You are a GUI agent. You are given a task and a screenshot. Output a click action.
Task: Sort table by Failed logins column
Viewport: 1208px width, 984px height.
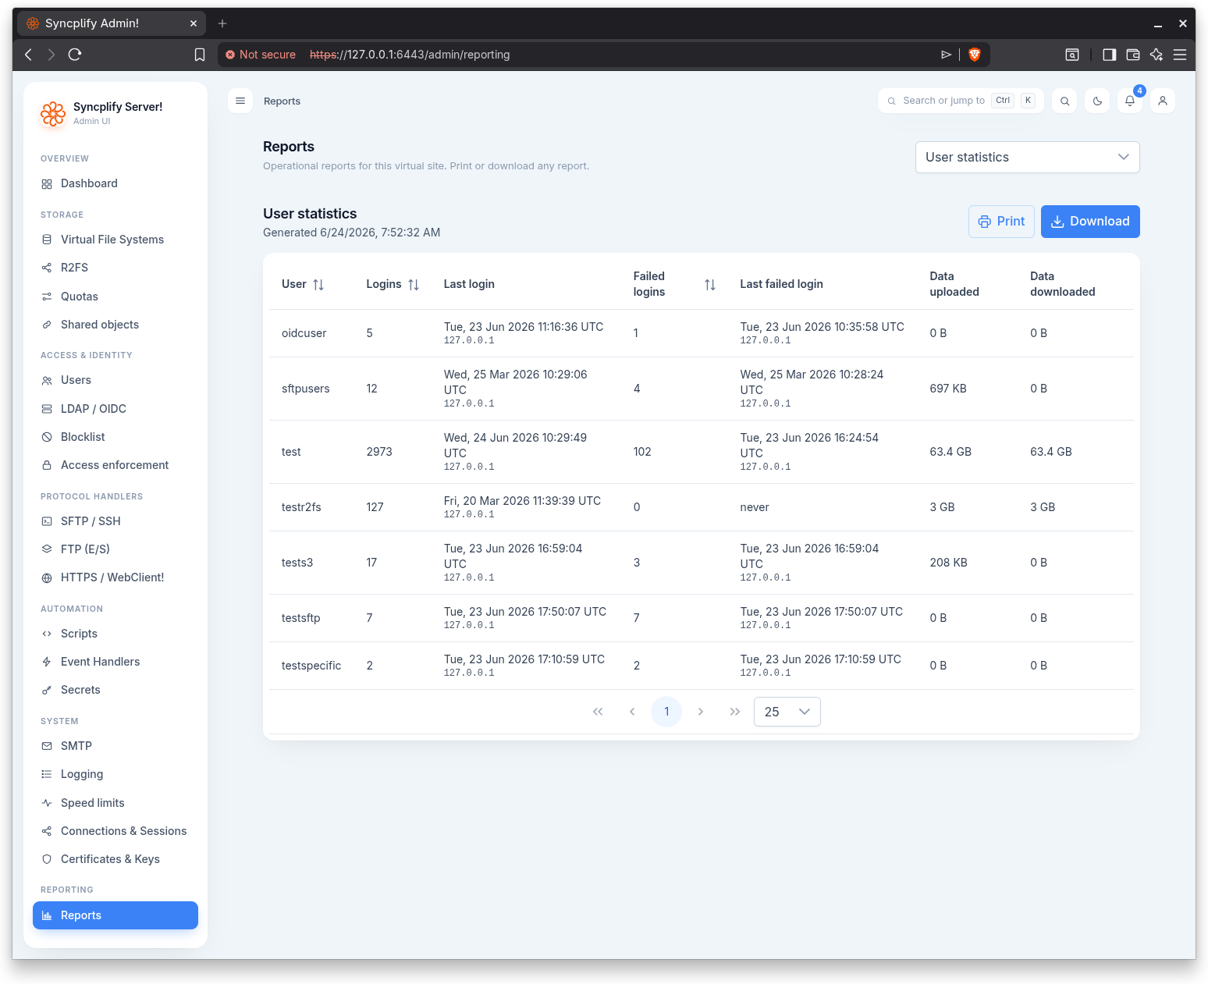pyautogui.click(x=710, y=285)
